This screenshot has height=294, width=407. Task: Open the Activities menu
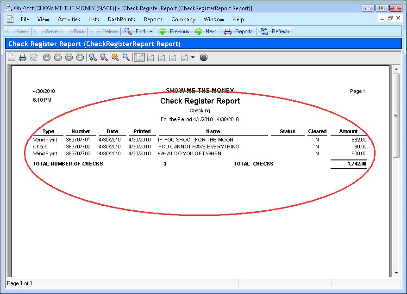69,19
